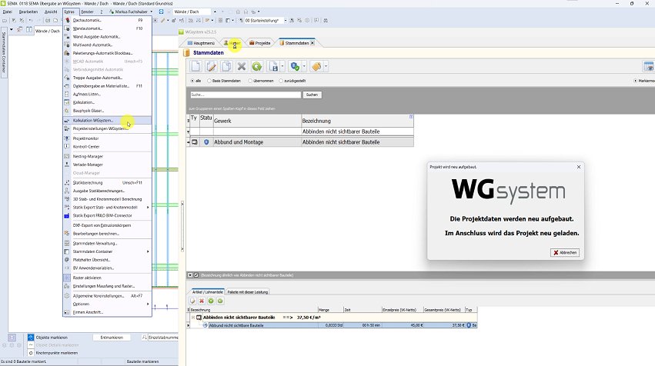The height and width of the screenshot is (366, 655).
Task: Click the orange tag icon in Stammdaten toolbar
Action: click(316, 67)
